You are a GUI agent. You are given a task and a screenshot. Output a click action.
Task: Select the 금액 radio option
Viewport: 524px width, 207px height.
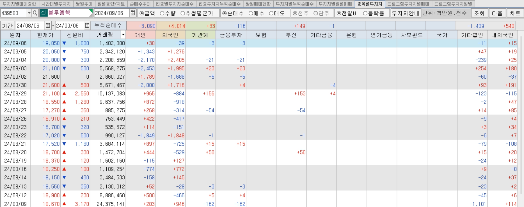[x=147, y=13]
